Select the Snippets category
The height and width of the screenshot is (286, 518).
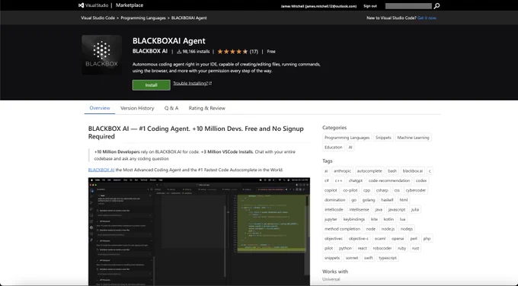coord(383,138)
